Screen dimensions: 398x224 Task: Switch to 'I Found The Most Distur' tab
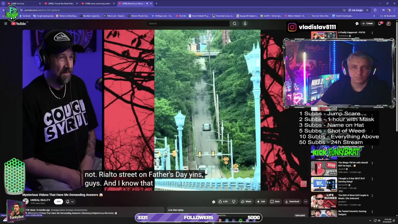tap(61, 3)
